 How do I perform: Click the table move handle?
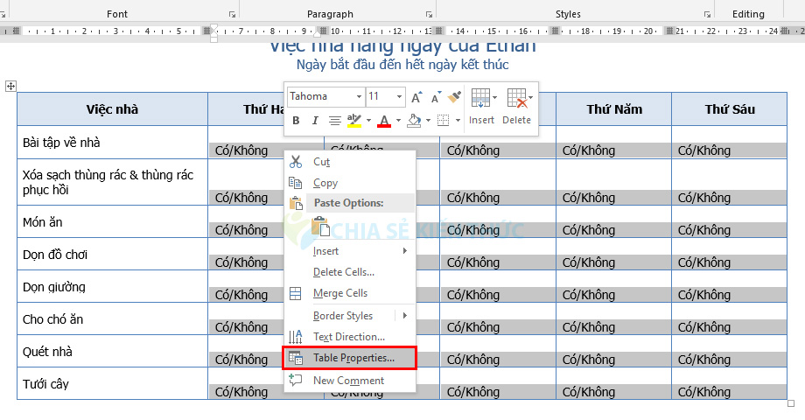coord(10,86)
